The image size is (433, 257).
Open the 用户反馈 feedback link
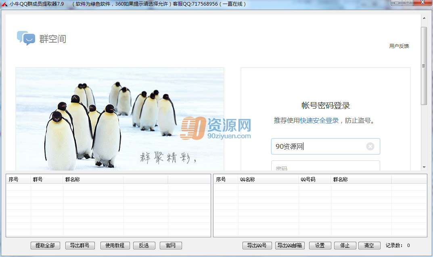399,46
